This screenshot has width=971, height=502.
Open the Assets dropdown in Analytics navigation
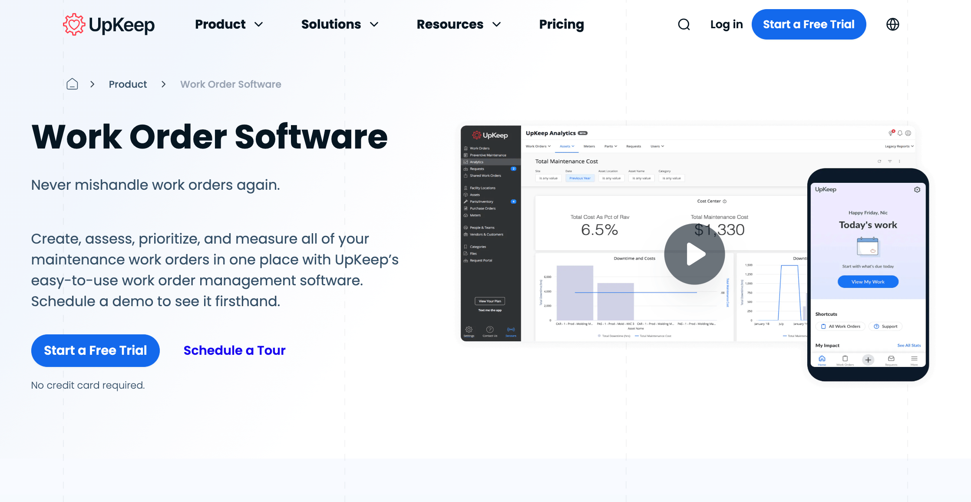(567, 146)
